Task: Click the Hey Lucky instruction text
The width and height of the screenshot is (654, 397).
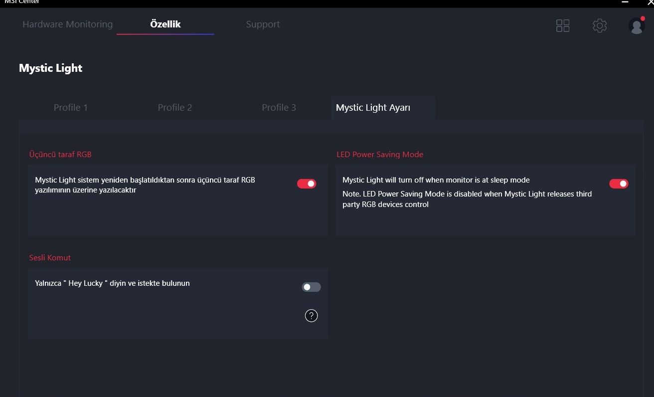Action: pos(112,283)
